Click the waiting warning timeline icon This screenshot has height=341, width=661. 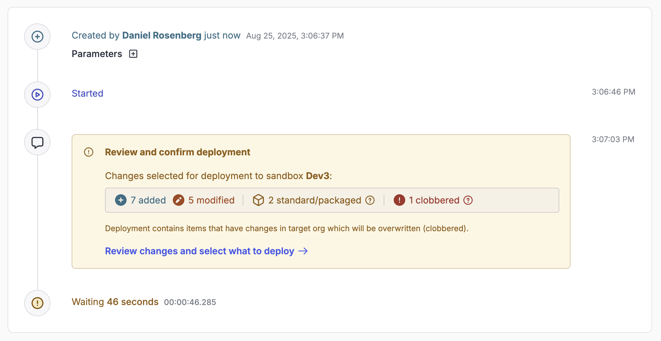point(37,303)
